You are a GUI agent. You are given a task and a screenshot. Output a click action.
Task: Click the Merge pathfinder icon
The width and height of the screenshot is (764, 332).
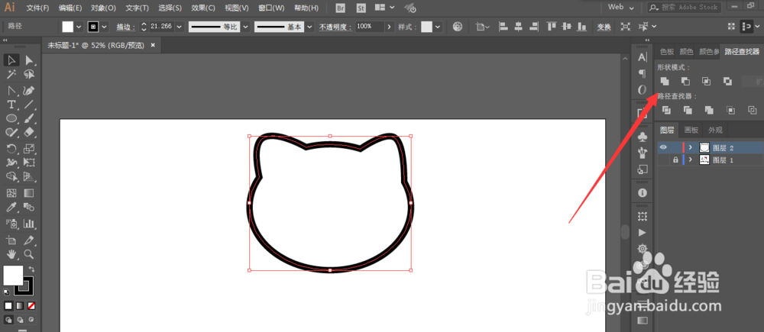click(709, 111)
